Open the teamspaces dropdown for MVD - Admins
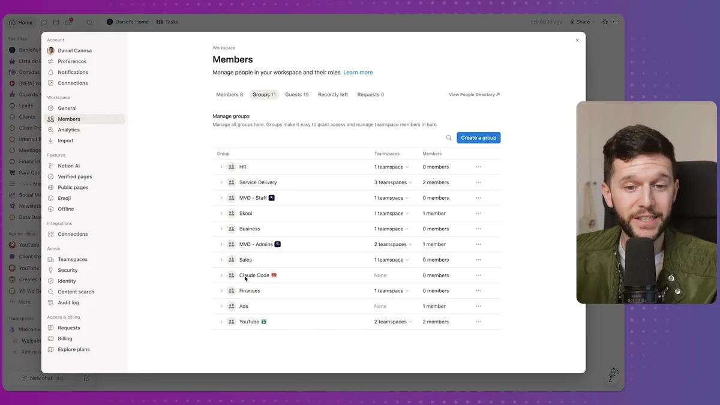 click(x=392, y=244)
